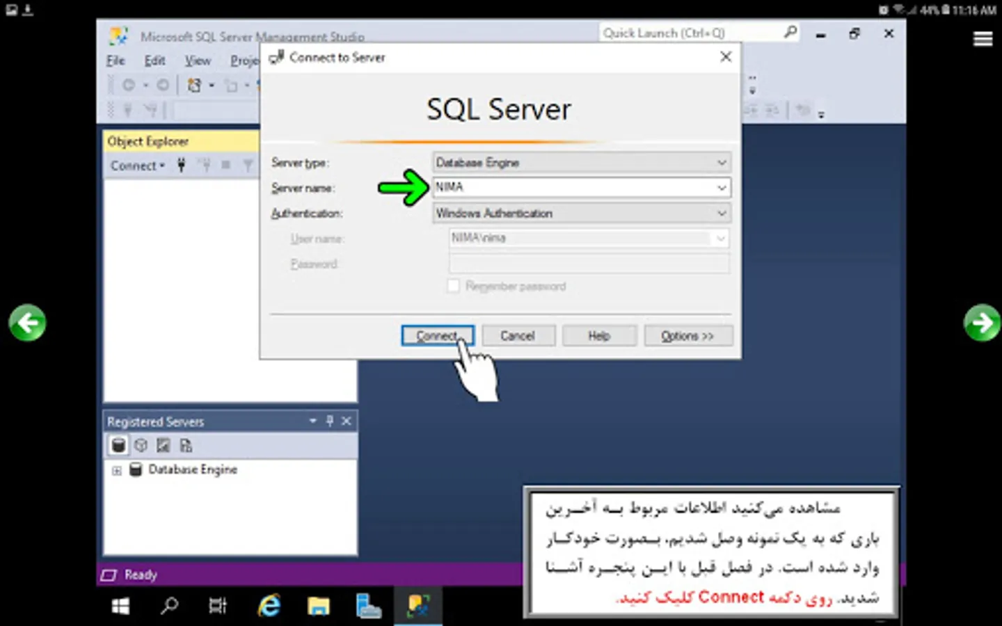
Task: Select the Integration Services icon in Registered Servers
Action: point(186,445)
